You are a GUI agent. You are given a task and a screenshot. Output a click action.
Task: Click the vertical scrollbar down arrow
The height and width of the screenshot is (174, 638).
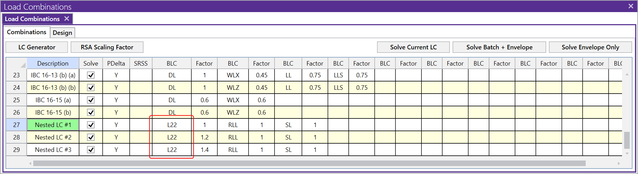pyautogui.click(x=627, y=154)
